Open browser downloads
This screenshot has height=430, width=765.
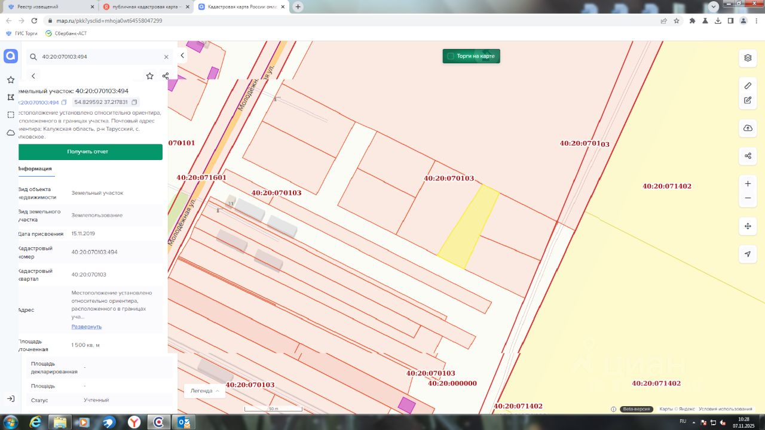718,20
